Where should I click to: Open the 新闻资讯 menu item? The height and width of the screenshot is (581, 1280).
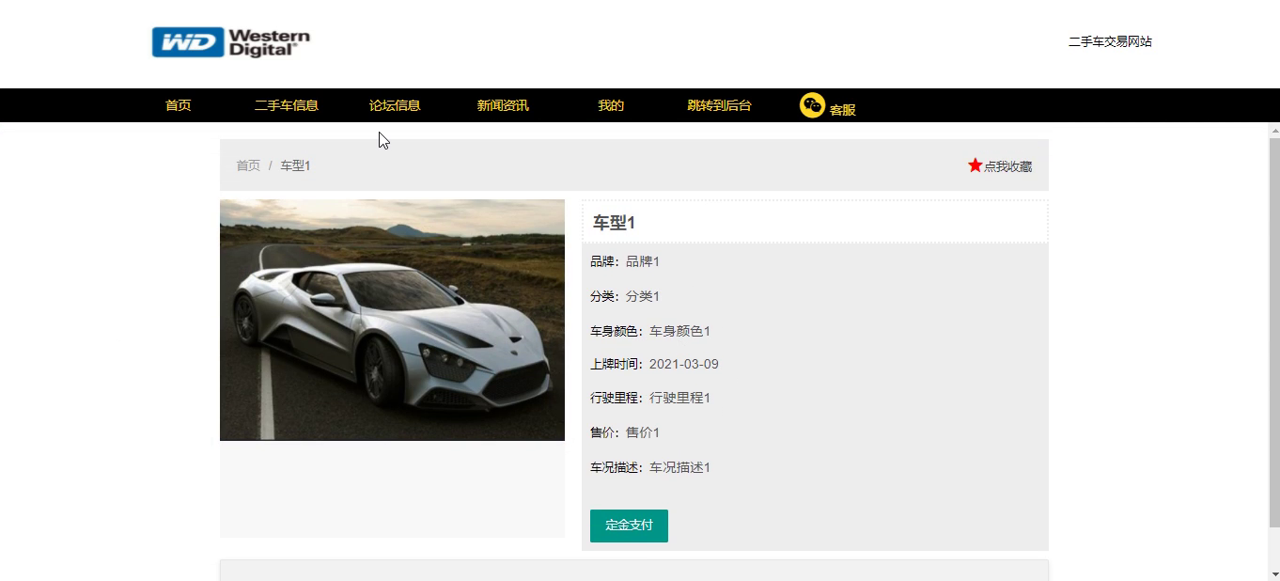tap(503, 105)
